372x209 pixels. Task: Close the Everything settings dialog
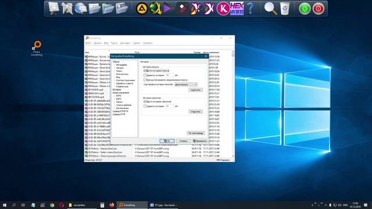click(x=206, y=56)
